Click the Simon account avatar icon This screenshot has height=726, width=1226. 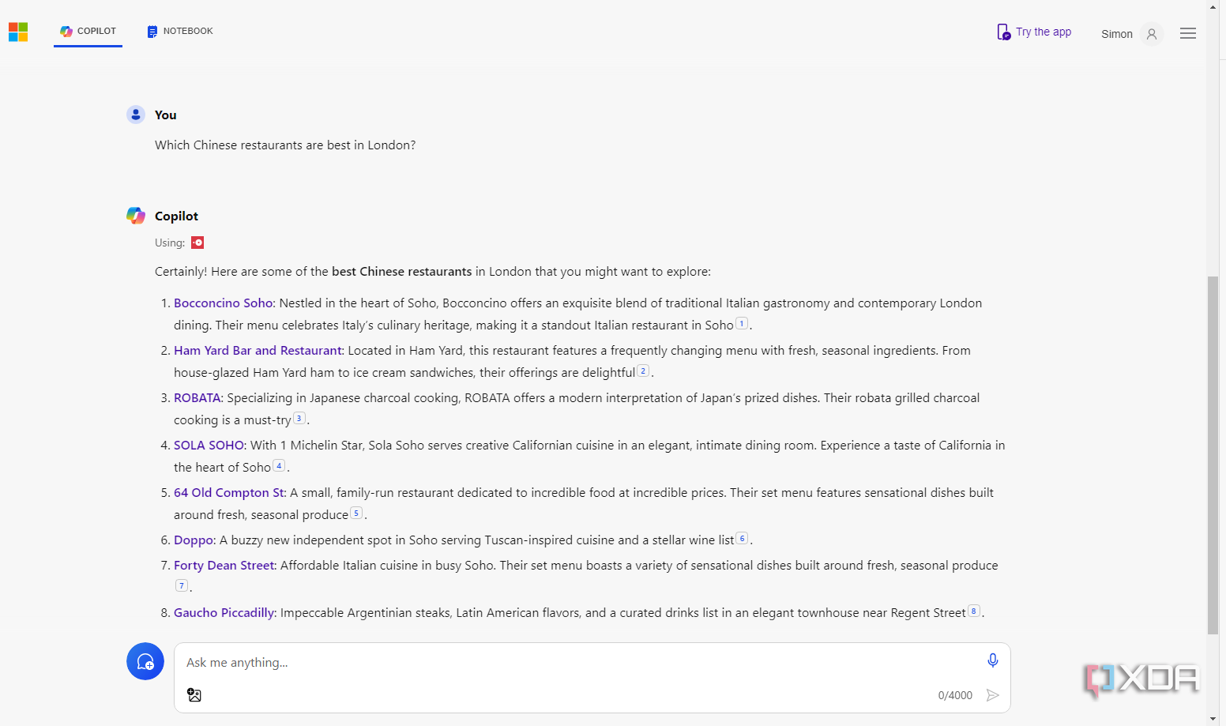point(1152,34)
